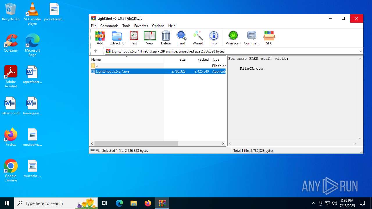372x209 pixels.
Task: Select the picsinterest desktop image file
Action: (x=54, y=12)
